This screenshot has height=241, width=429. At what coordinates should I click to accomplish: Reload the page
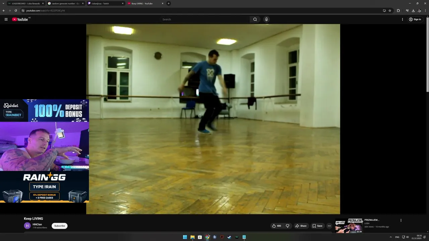[16, 10]
